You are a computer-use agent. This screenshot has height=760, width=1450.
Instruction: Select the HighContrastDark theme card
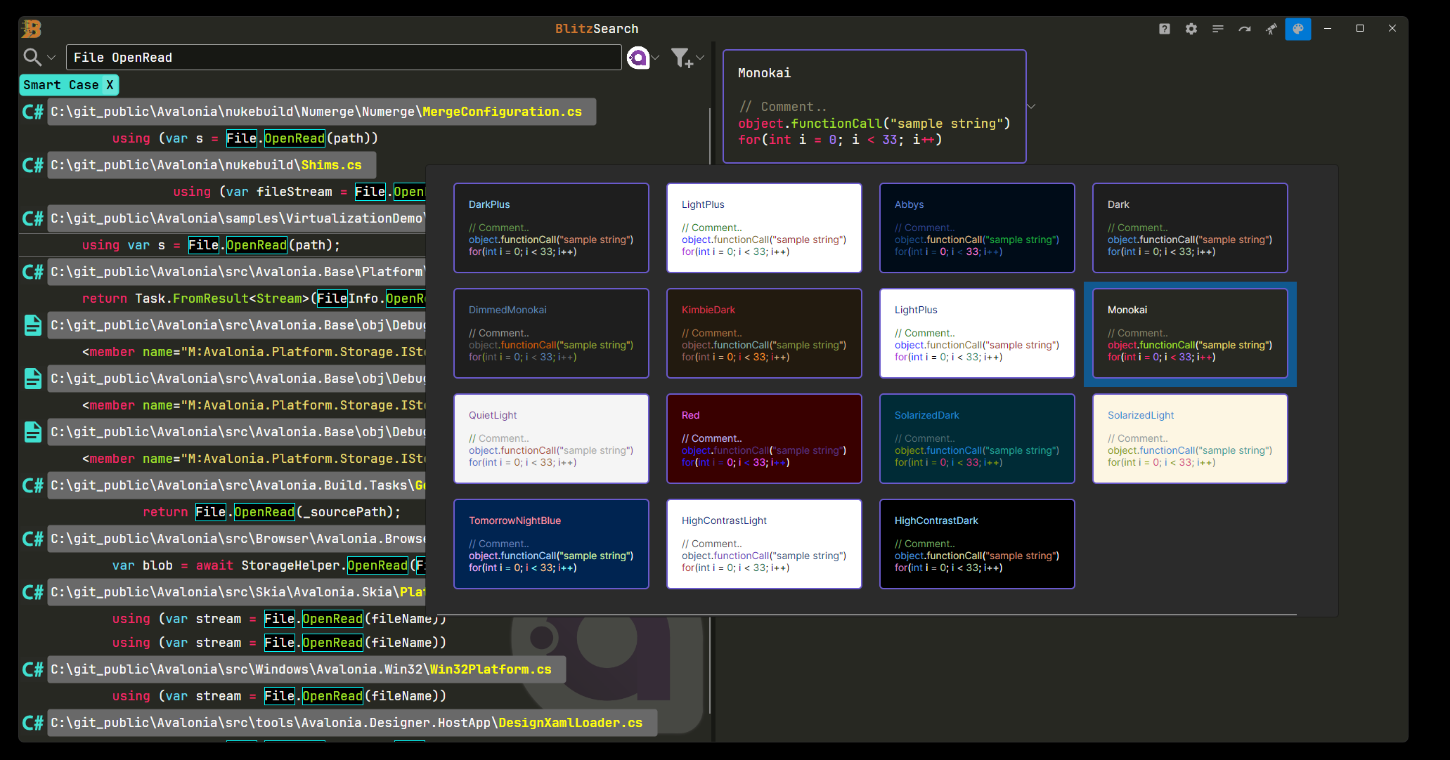click(x=977, y=544)
